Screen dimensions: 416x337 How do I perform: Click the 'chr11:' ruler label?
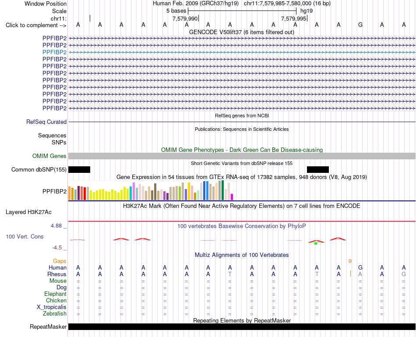click(59, 18)
